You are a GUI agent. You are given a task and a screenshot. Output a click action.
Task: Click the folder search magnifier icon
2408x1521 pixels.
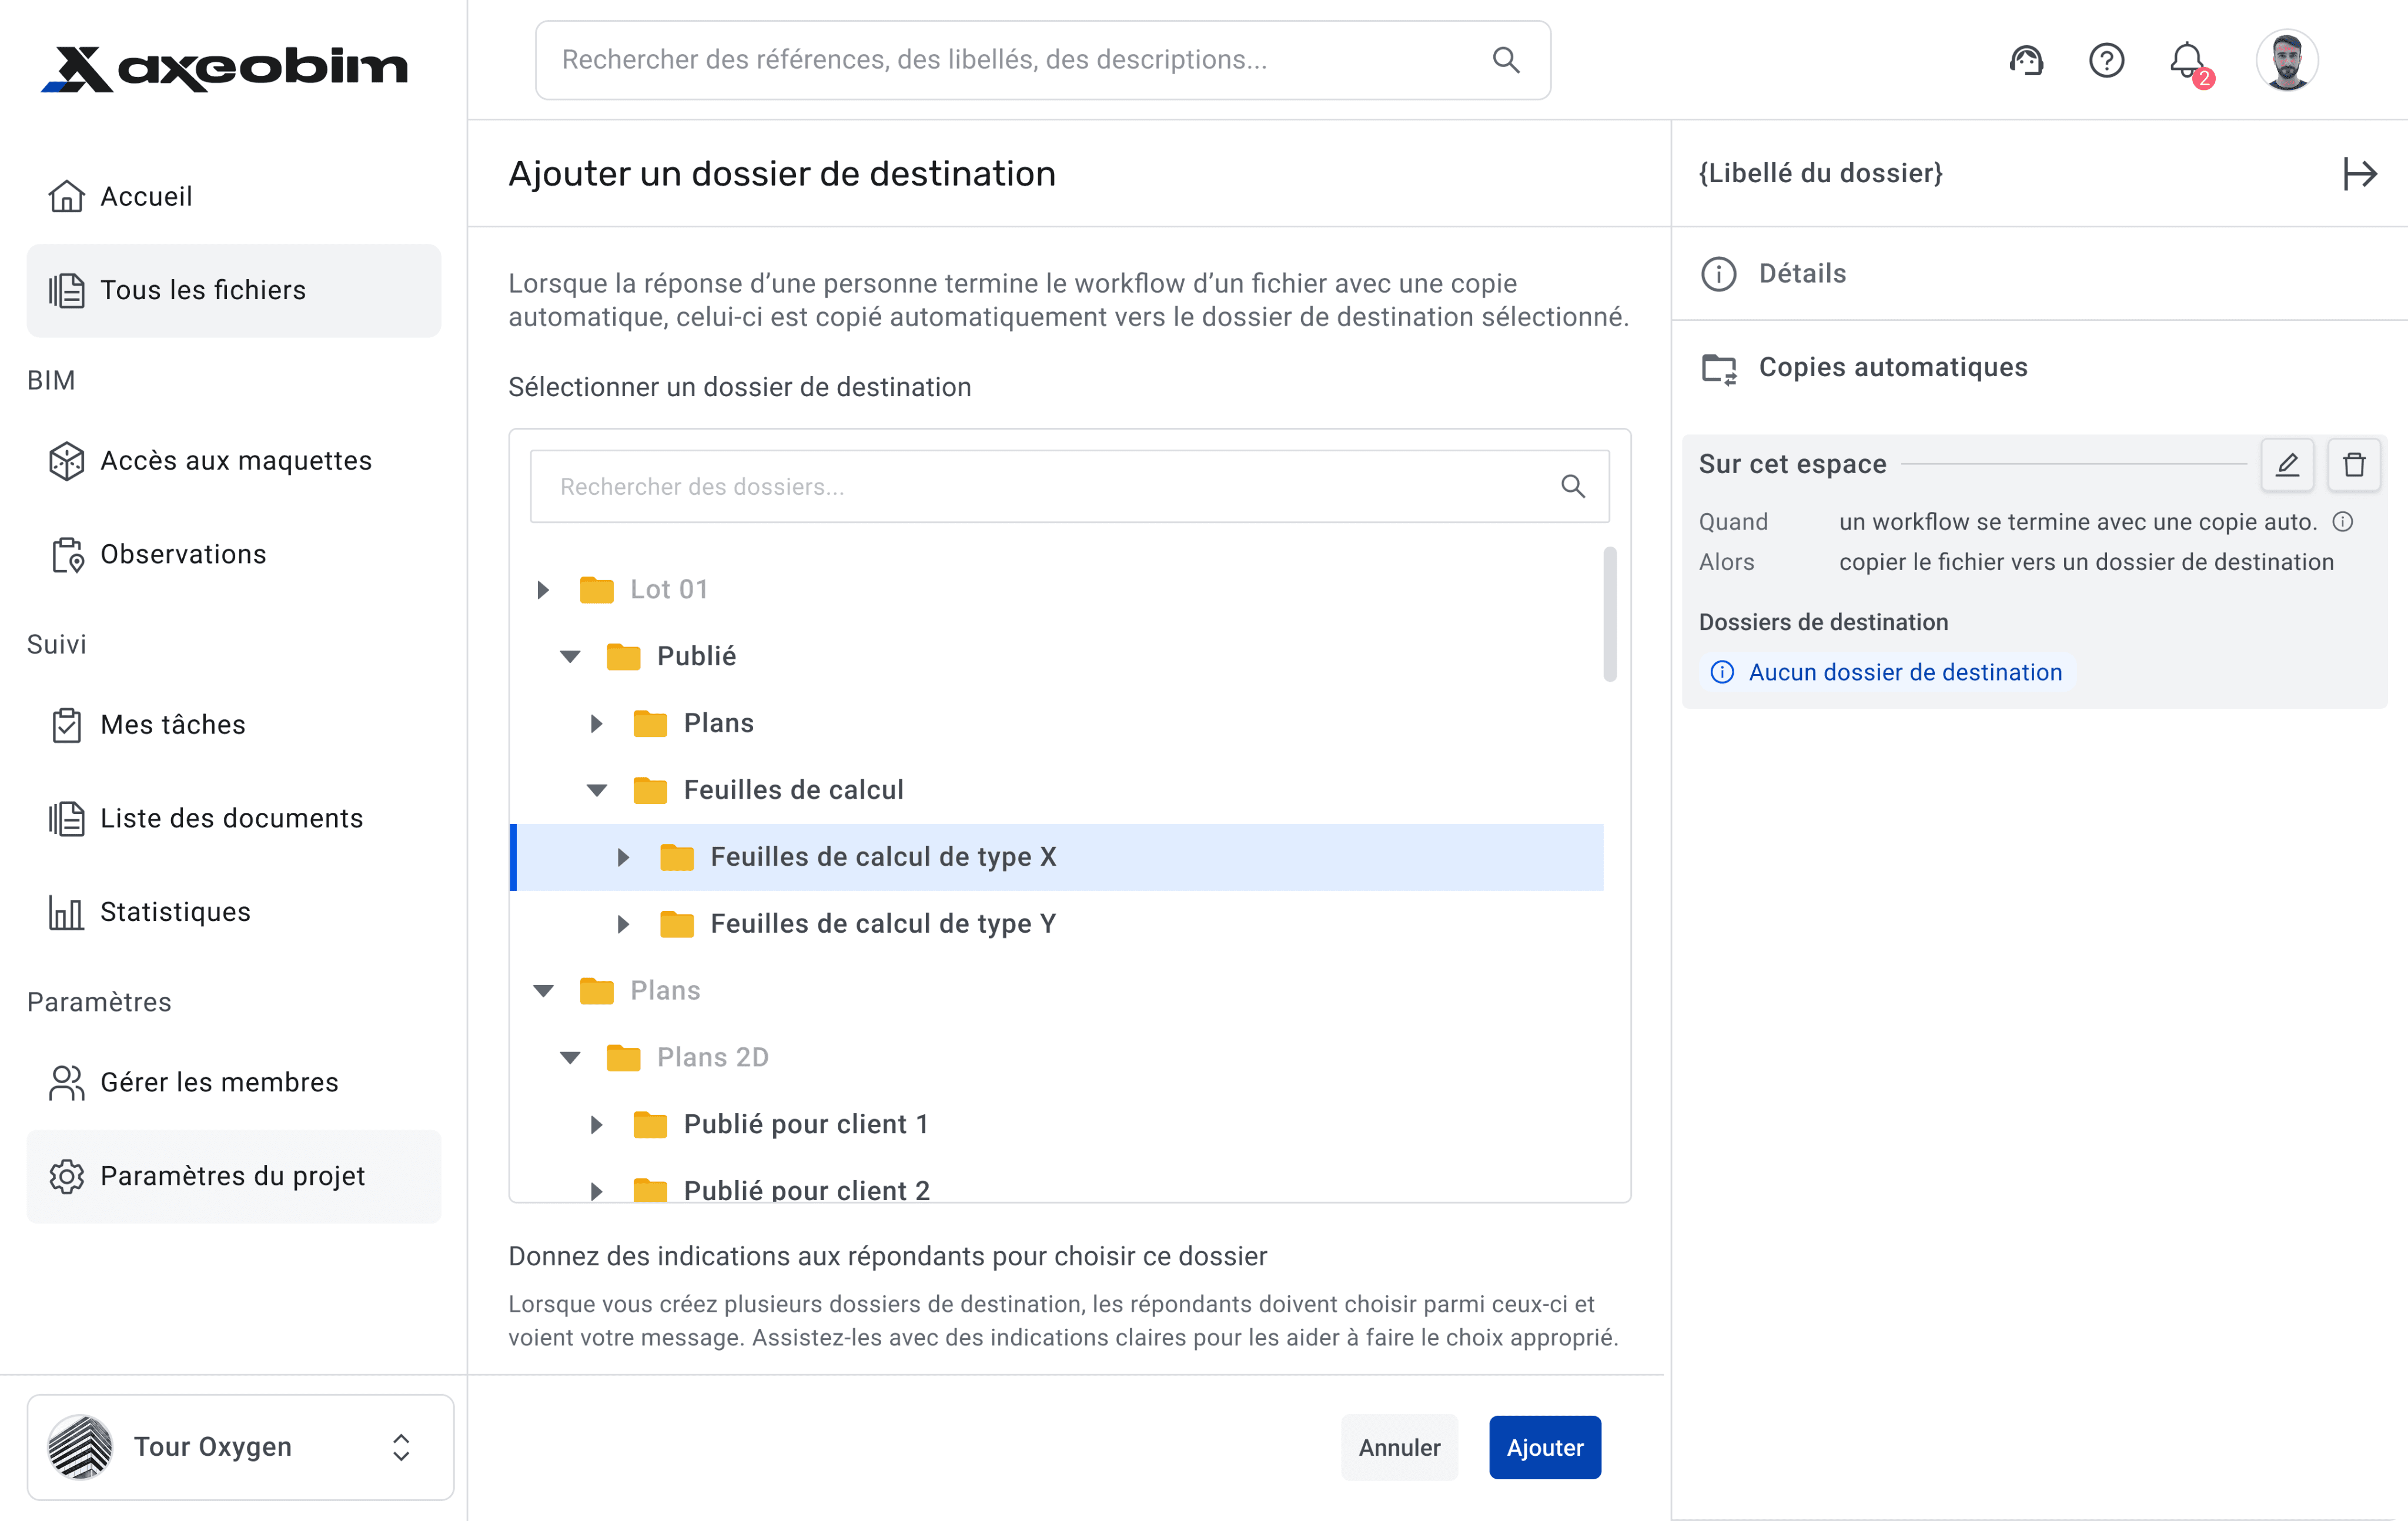(x=1573, y=487)
